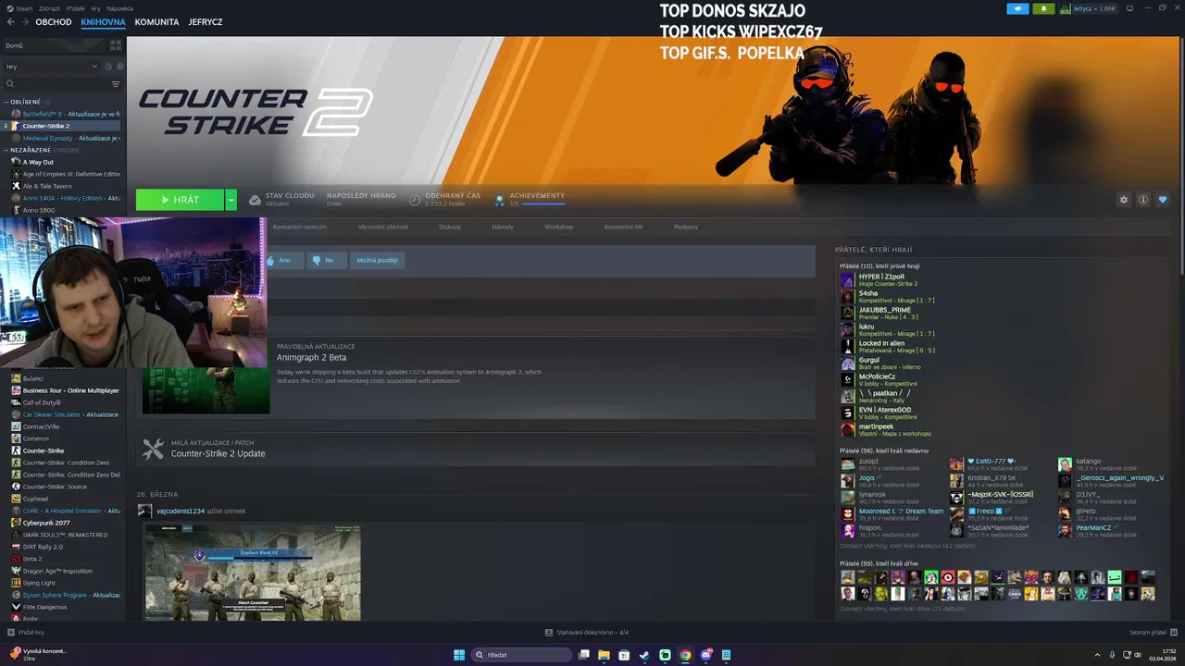Show game info icon

1143,200
